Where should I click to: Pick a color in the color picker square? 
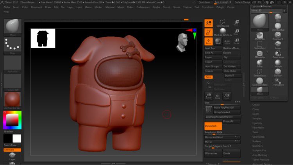(x=13, y=120)
